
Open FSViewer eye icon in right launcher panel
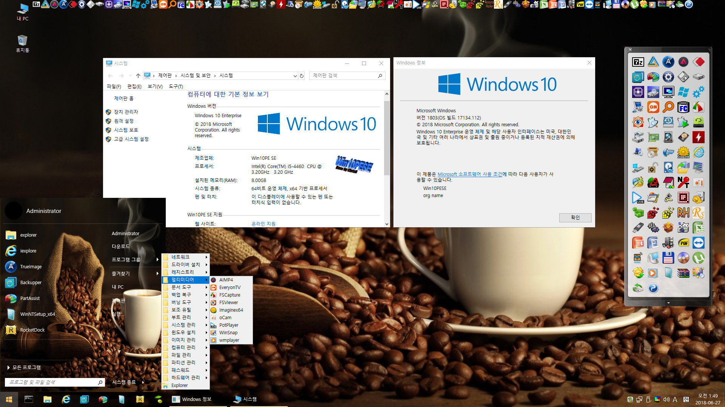[638, 122]
